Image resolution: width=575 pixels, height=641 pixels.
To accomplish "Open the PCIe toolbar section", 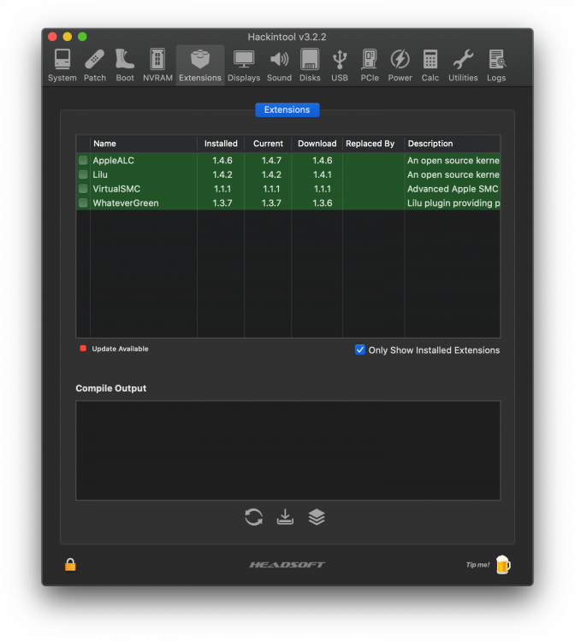I will tap(370, 66).
